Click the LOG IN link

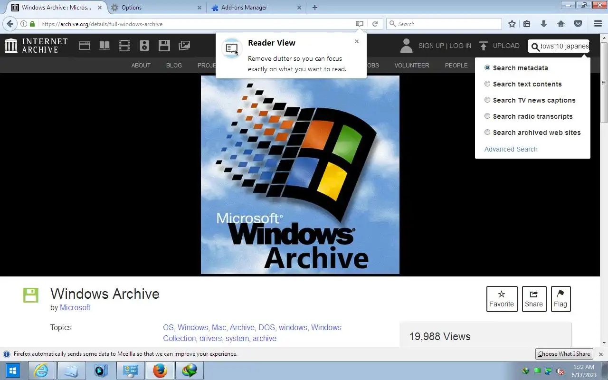coord(460,46)
